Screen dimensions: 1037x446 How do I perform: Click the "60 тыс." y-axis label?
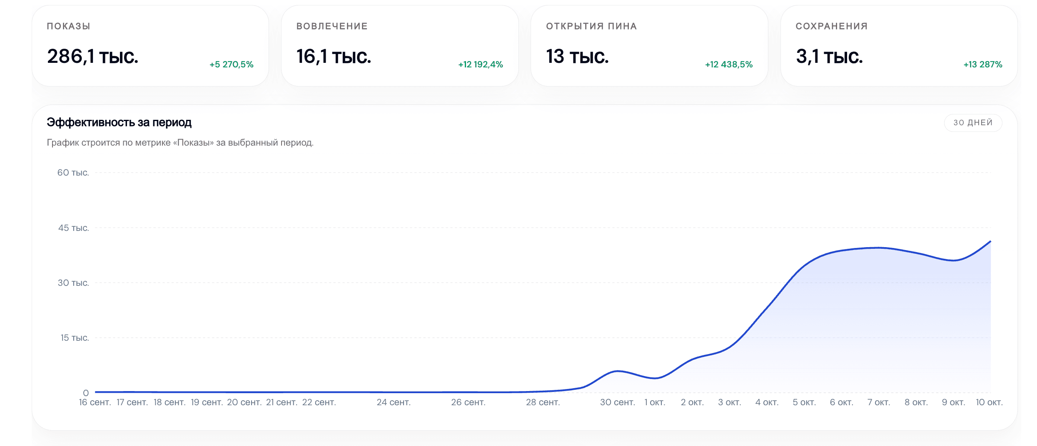(73, 173)
